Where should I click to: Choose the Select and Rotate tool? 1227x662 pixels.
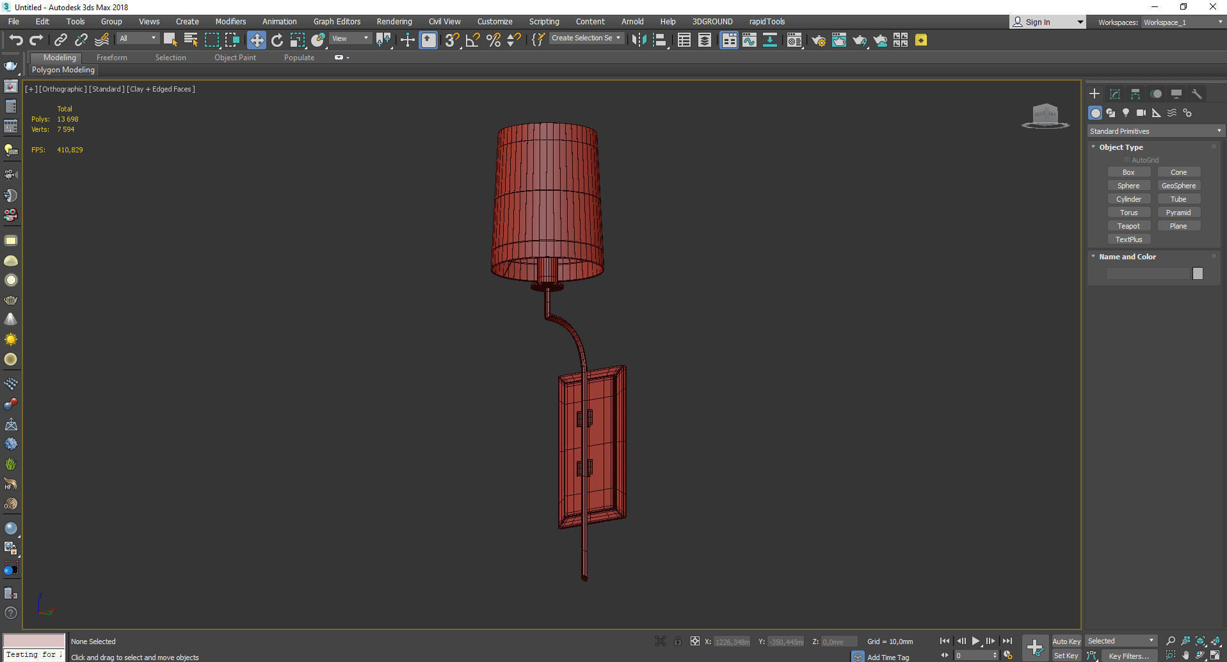[277, 40]
